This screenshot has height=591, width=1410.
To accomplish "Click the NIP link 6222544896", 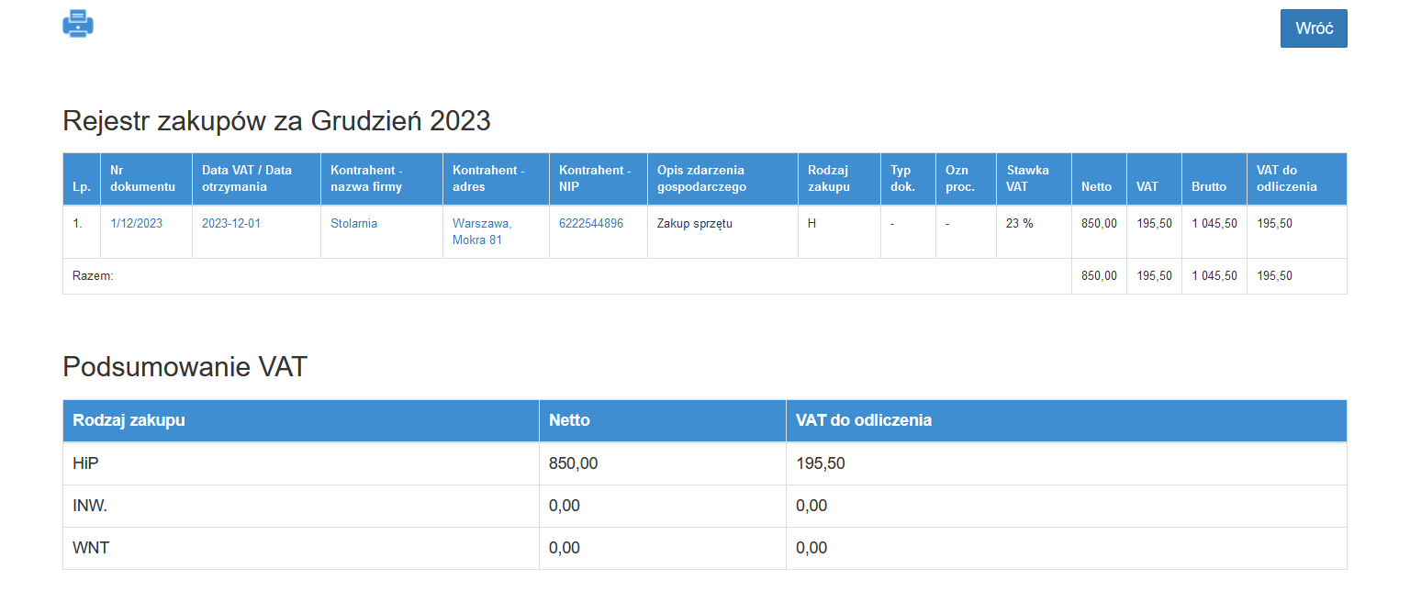I will (590, 223).
